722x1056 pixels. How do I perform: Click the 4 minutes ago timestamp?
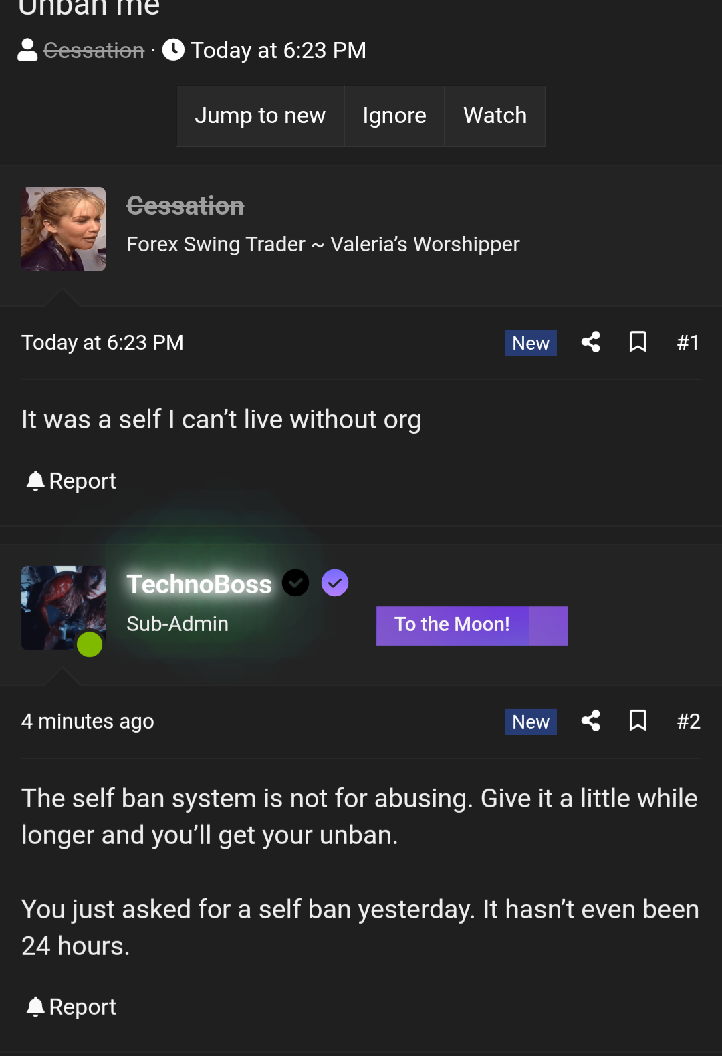pos(88,722)
